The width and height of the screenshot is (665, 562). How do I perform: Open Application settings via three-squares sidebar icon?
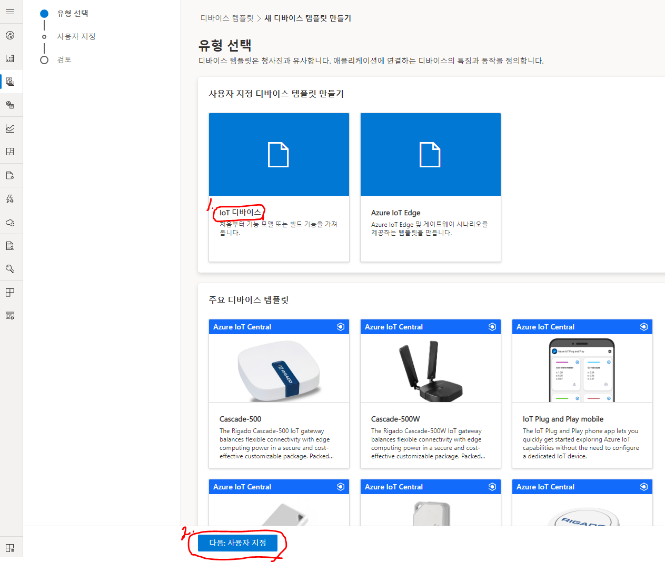10,293
